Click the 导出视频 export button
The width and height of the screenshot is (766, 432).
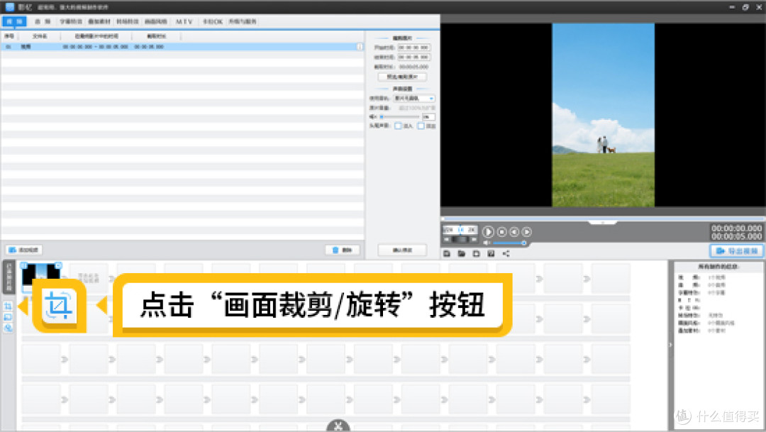736,250
